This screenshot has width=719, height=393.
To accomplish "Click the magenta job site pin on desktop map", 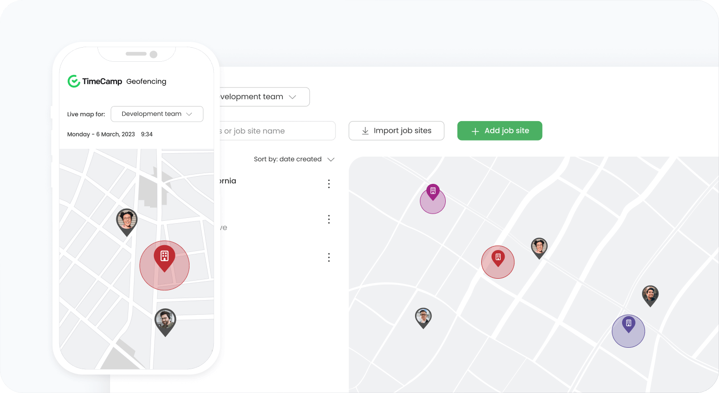I will (433, 191).
